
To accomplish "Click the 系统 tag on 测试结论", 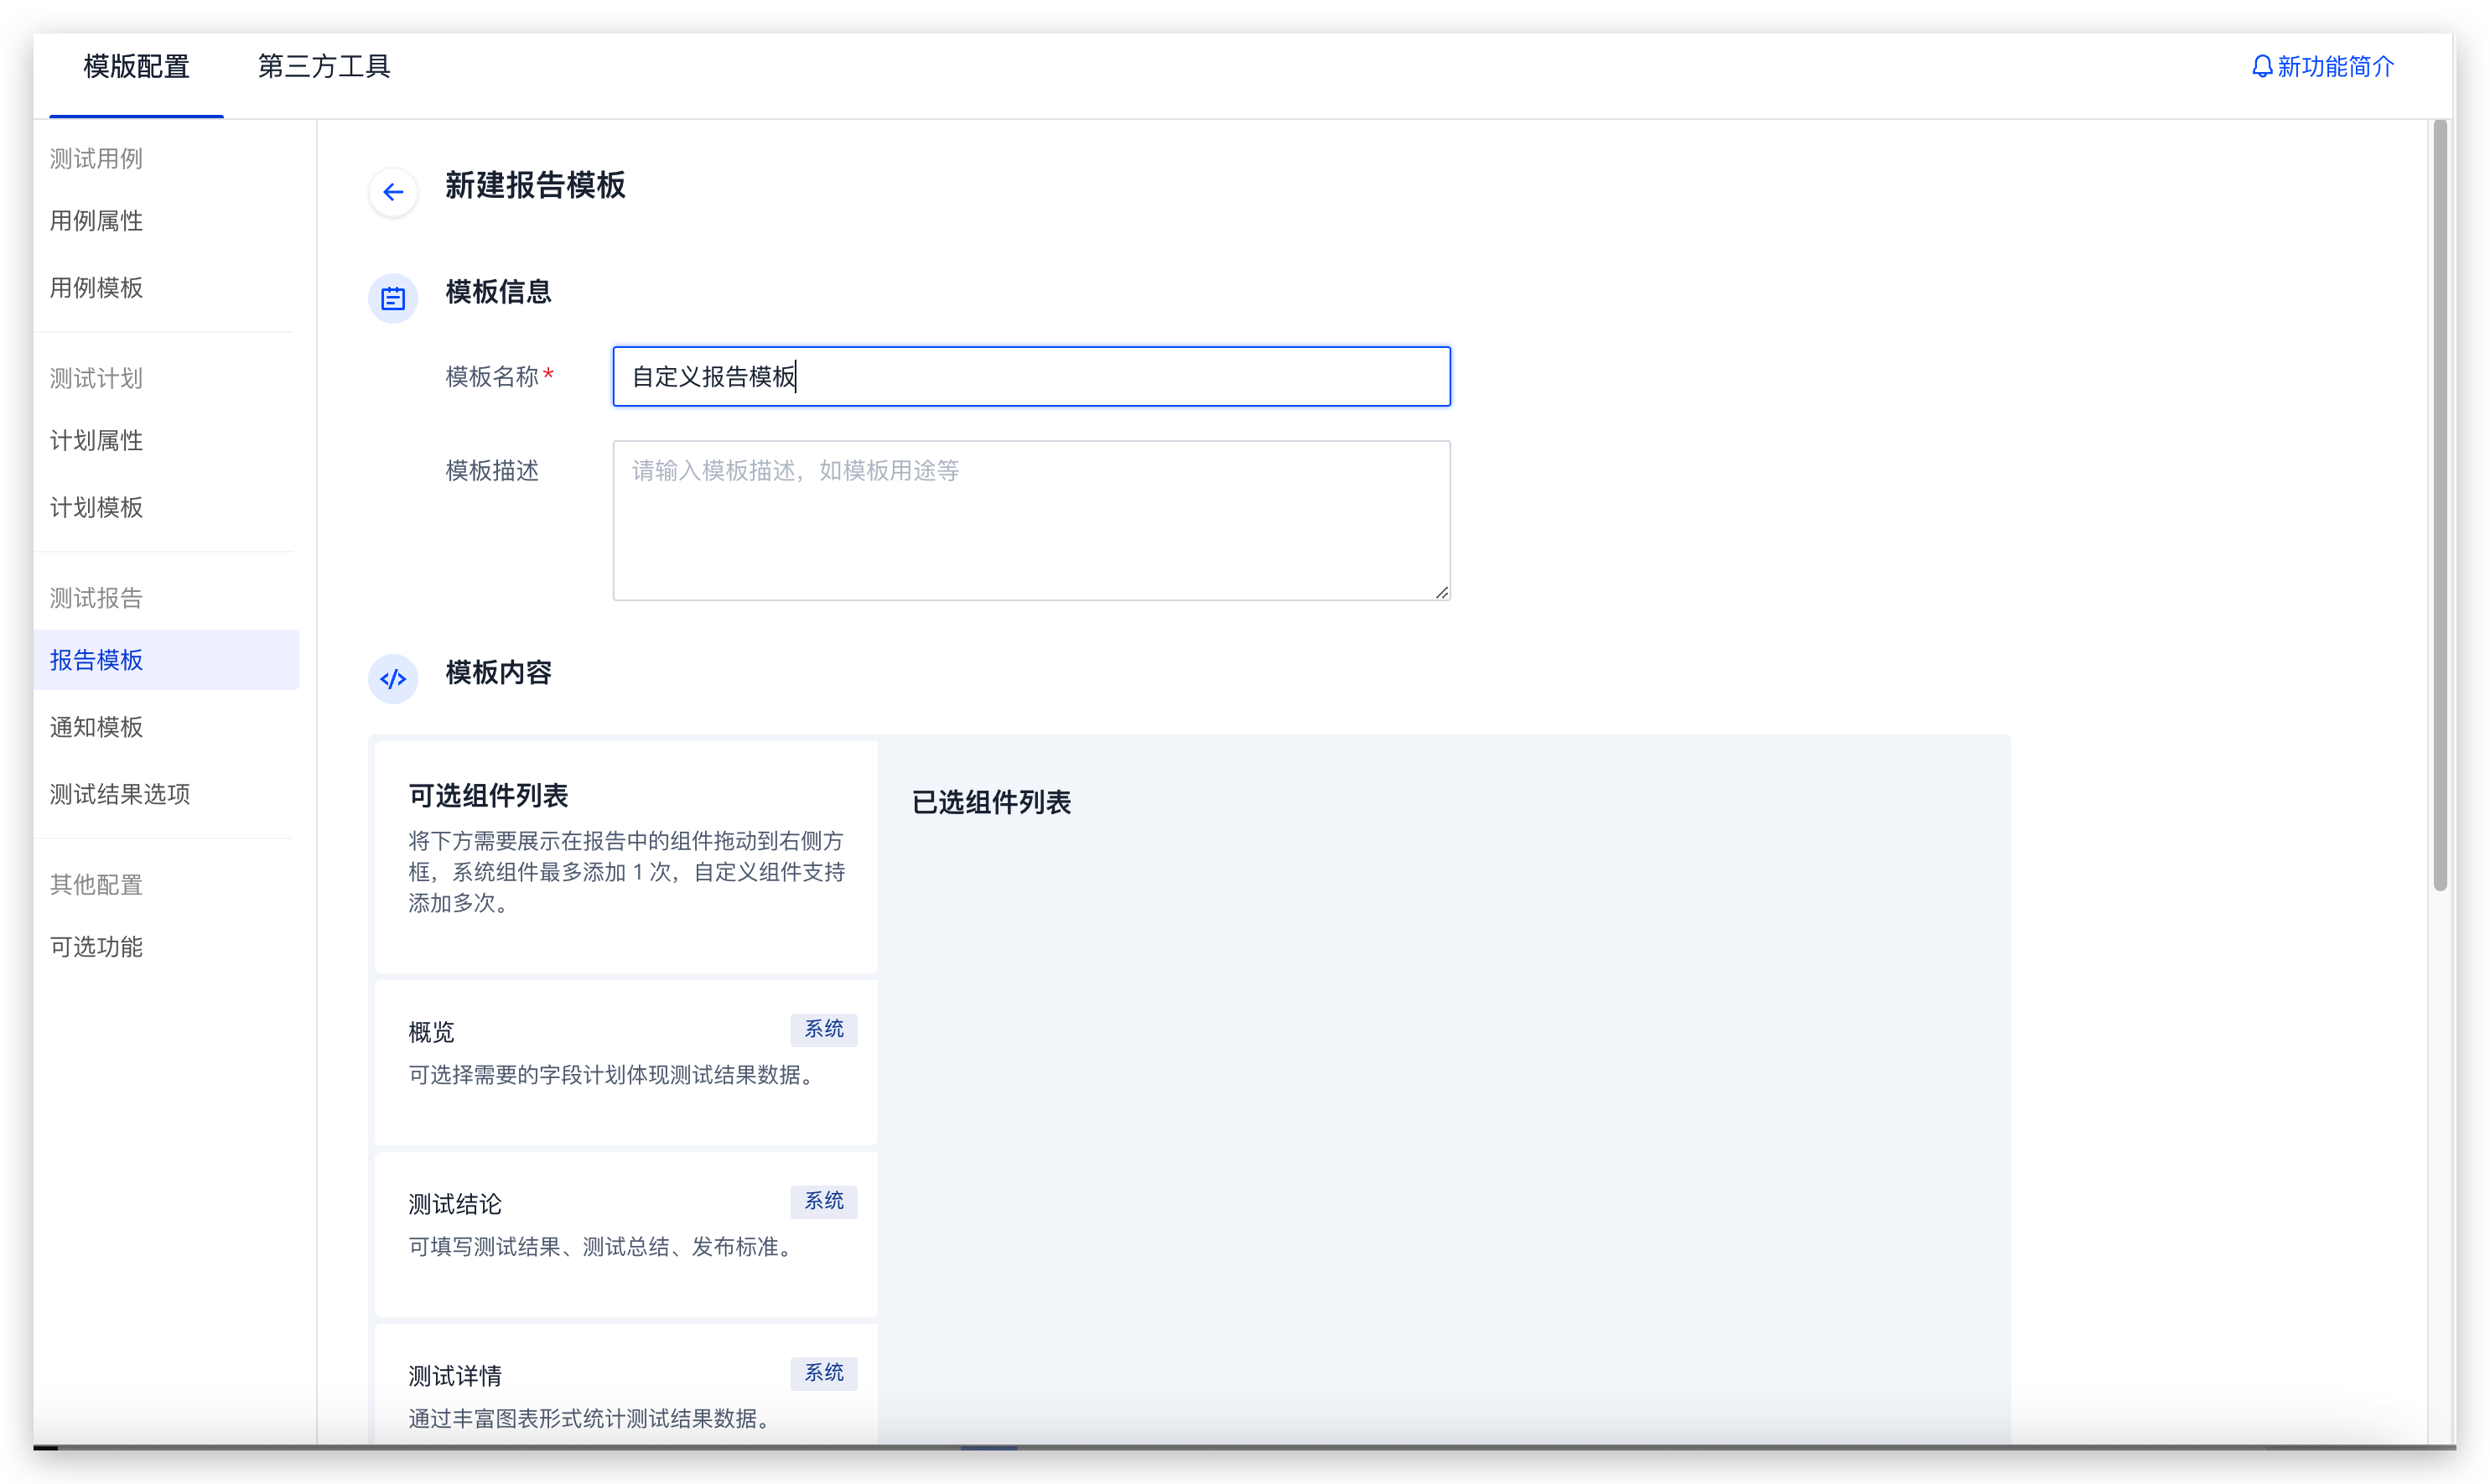I will (824, 1202).
